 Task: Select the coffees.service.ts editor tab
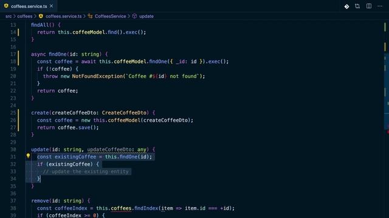tap(29, 6)
